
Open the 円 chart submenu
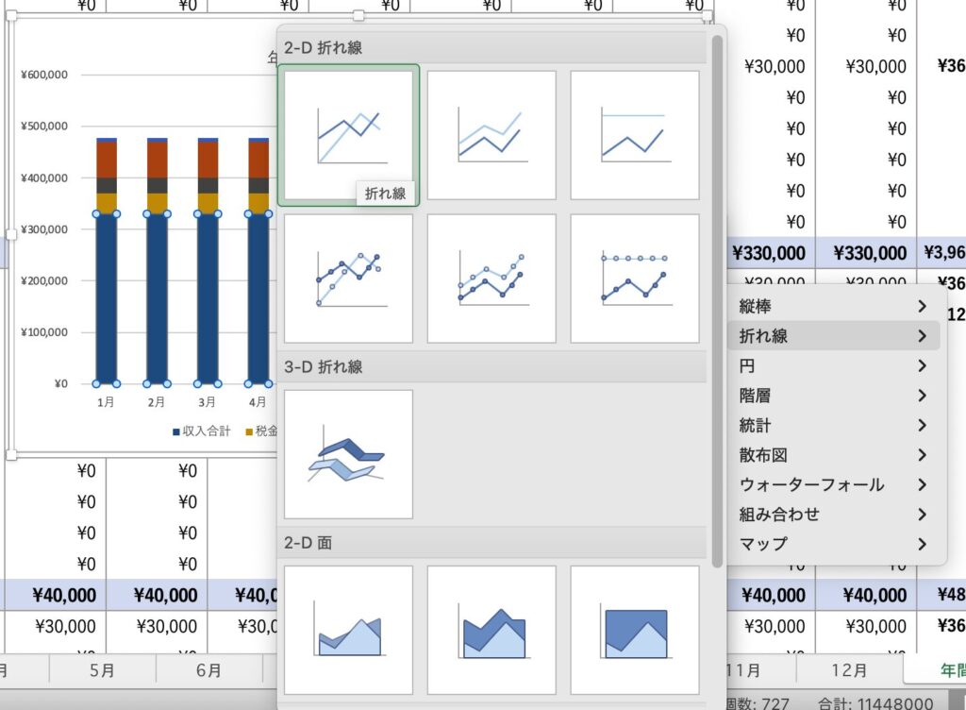832,365
